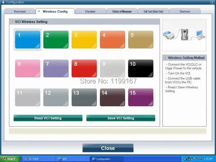The image size is (216, 162).
Task: Click Save VCI Setting button
Action: [121, 118]
